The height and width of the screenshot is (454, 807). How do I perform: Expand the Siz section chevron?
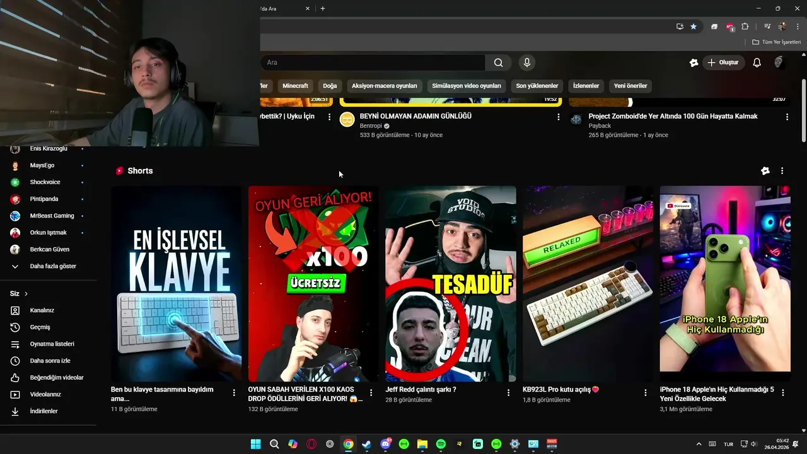pyautogui.click(x=26, y=294)
